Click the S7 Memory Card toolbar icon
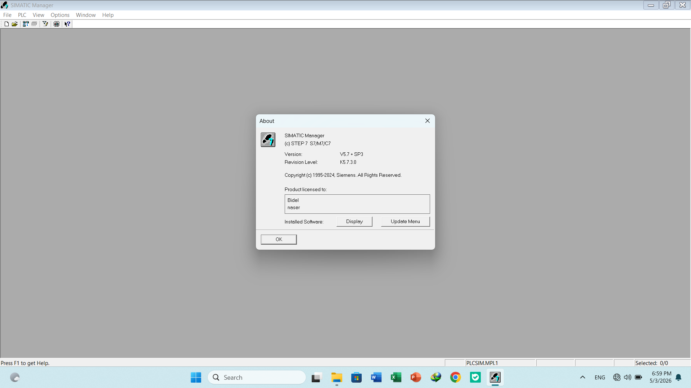691x388 pixels. tap(34, 24)
